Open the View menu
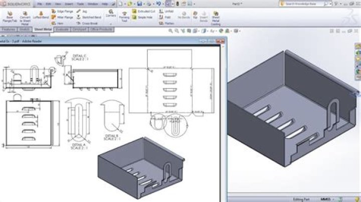361x202 pixels. pyautogui.click(x=58, y=4)
